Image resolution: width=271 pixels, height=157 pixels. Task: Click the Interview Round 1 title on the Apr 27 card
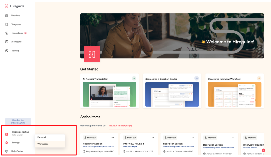(133, 144)
